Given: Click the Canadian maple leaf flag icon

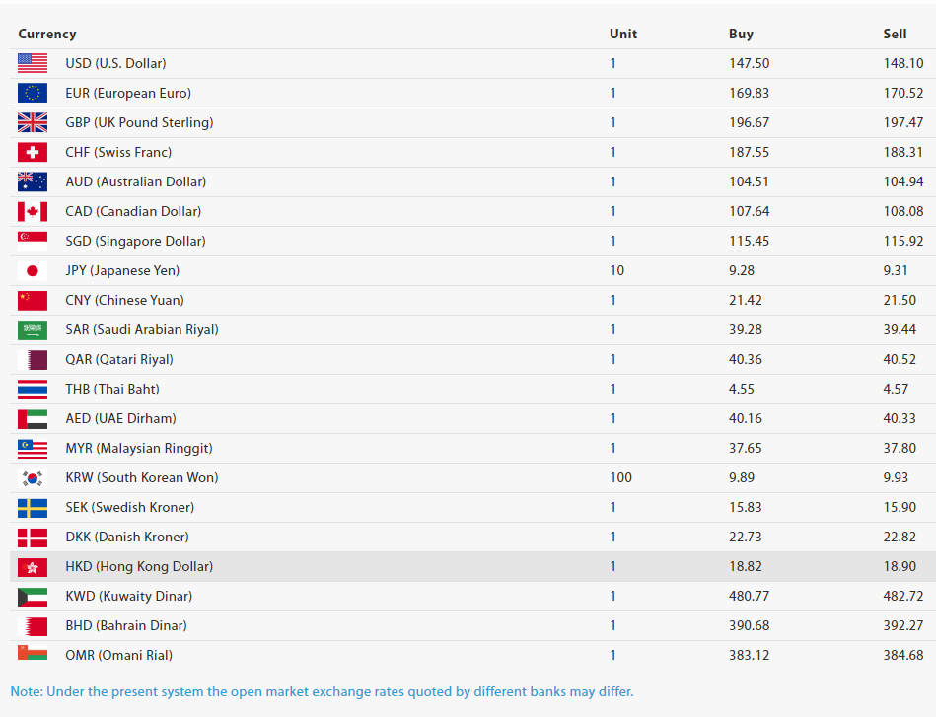Looking at the screenshot, I should (x=32, y=211).
